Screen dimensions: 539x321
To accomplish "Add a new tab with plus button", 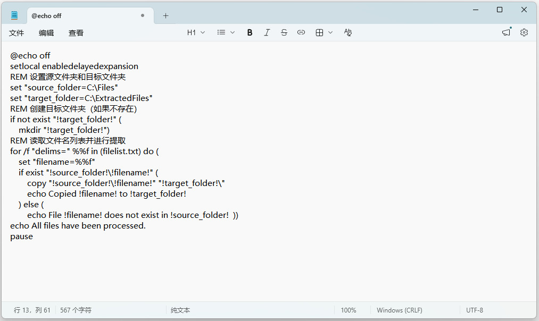I will (165, 16).
